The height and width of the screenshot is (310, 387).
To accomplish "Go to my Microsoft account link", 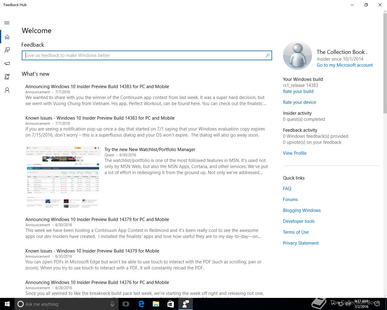I will coord(345,65).
